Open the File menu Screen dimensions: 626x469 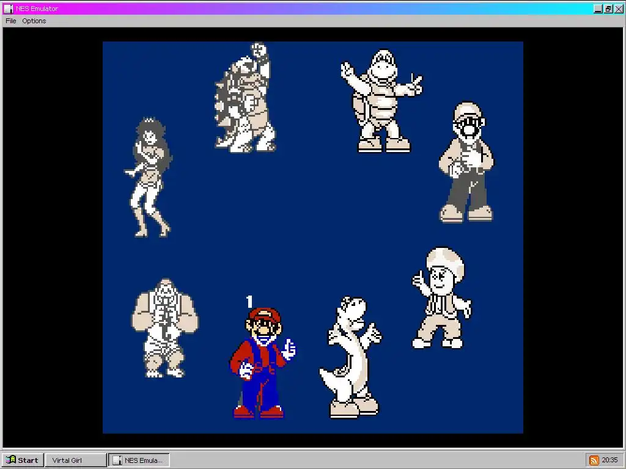tap(11, 21)
